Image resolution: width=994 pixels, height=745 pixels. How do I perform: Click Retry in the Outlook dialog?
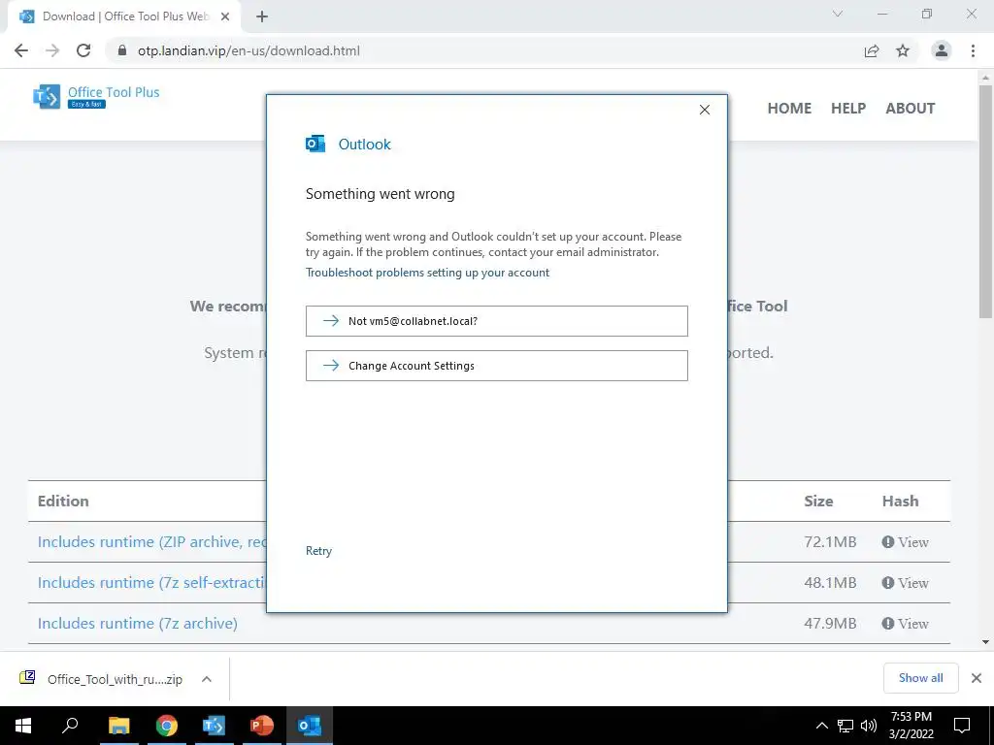pos(318,551)
